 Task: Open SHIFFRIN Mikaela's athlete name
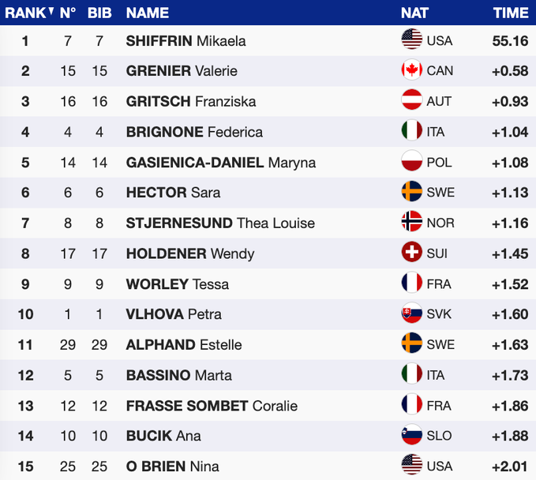[186, 40]
